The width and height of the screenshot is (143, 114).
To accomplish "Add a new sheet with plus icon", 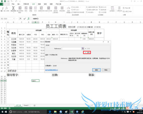I will pos(35,105).
